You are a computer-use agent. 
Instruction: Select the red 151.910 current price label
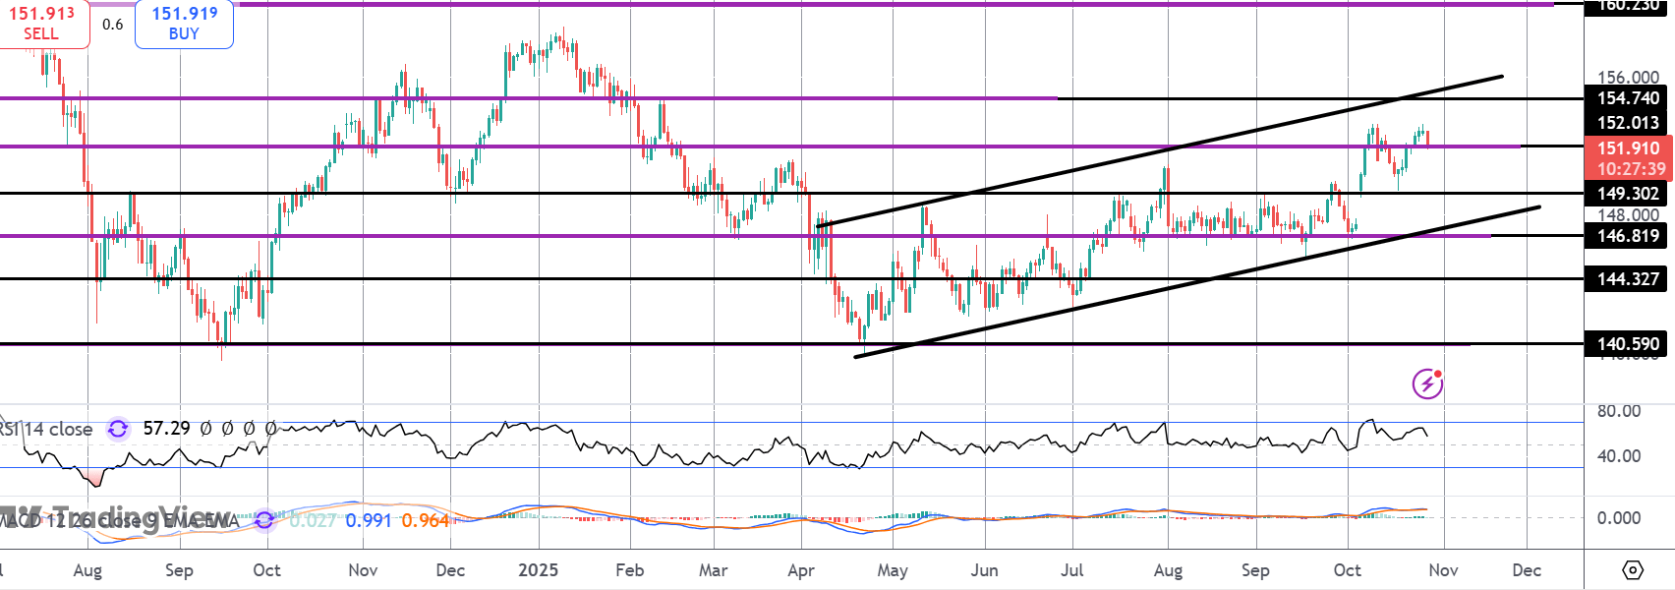tap(1629, 157)
